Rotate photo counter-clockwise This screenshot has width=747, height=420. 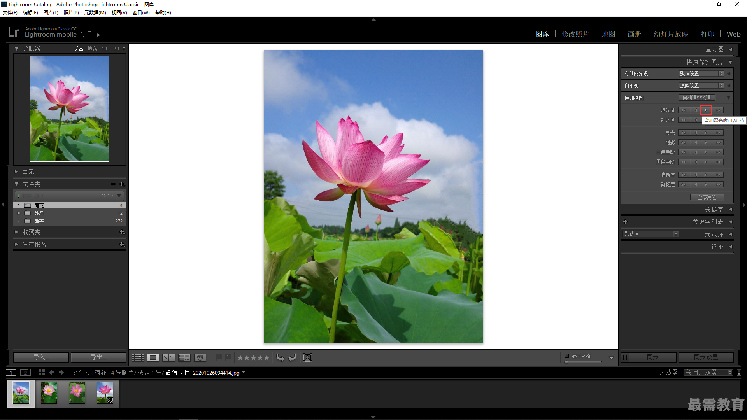280,357
